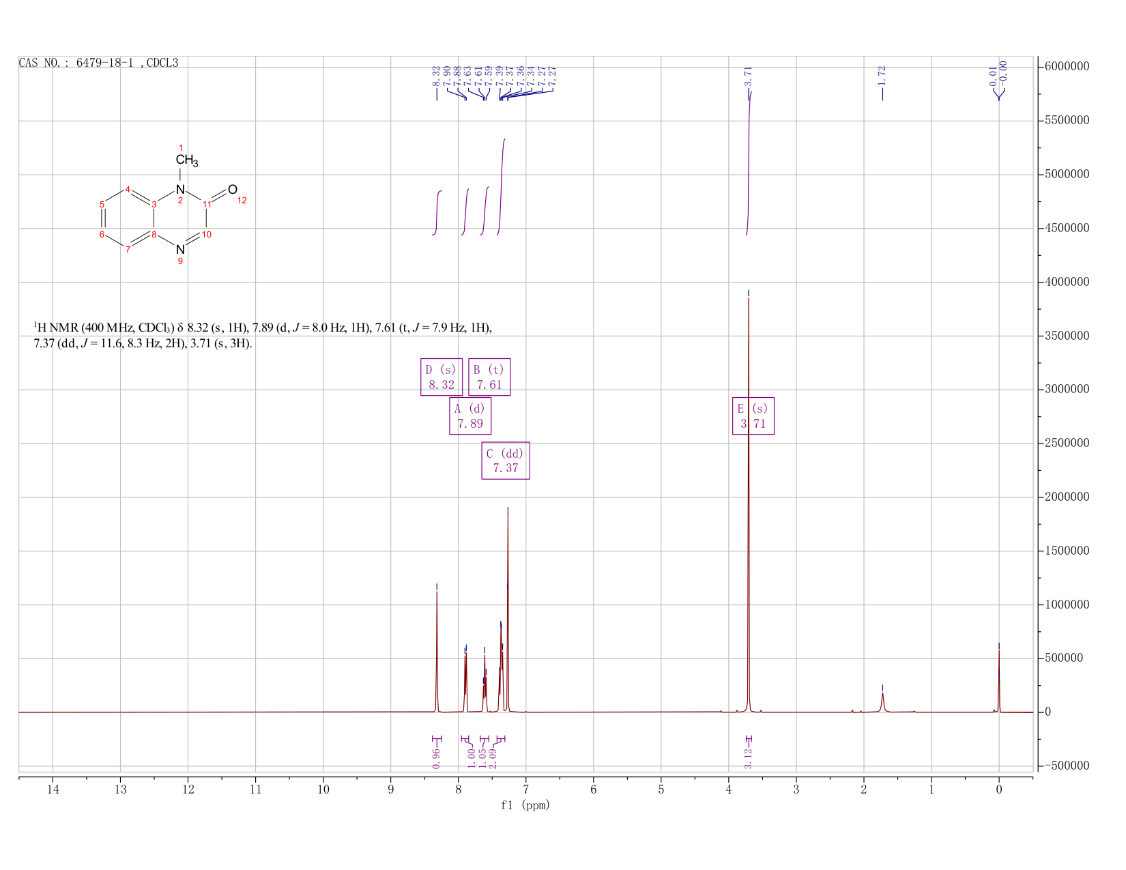Viewport: 1126px width, 870px height.
Task: Click the 10 tick label on ppm axis
Action: click(323, 790)
